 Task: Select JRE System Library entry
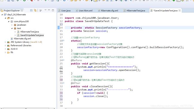(26, 42)
